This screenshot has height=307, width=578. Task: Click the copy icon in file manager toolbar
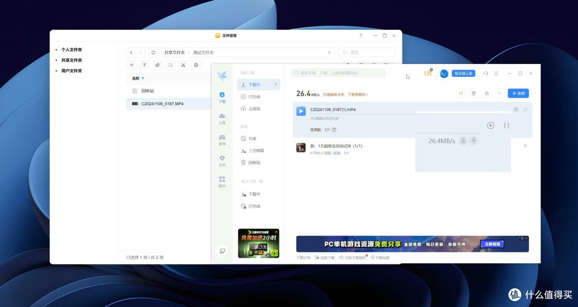click(x=157, y=65)
